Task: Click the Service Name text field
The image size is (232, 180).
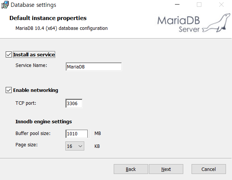Action: coord(94,67)
